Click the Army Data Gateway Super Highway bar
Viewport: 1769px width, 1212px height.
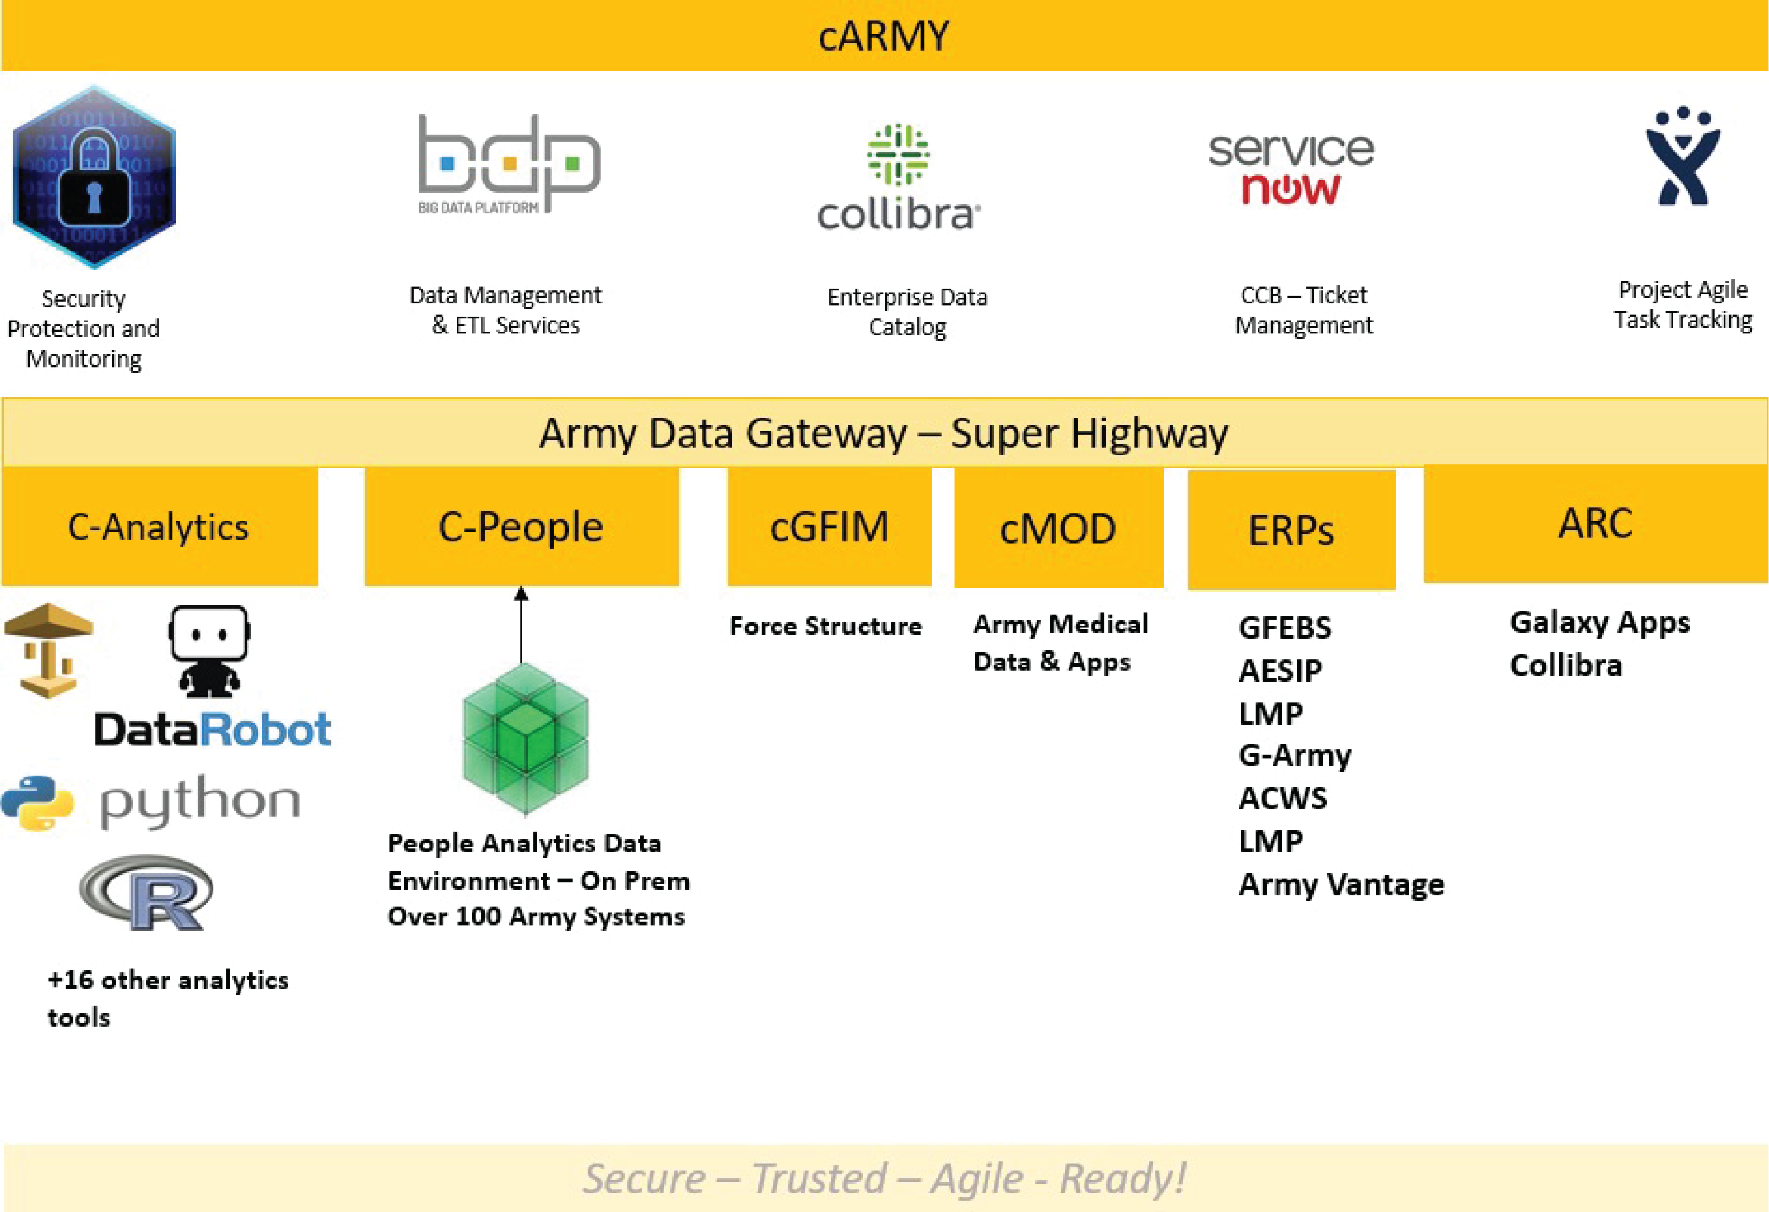pyautogui.click(x=884, y=433)
